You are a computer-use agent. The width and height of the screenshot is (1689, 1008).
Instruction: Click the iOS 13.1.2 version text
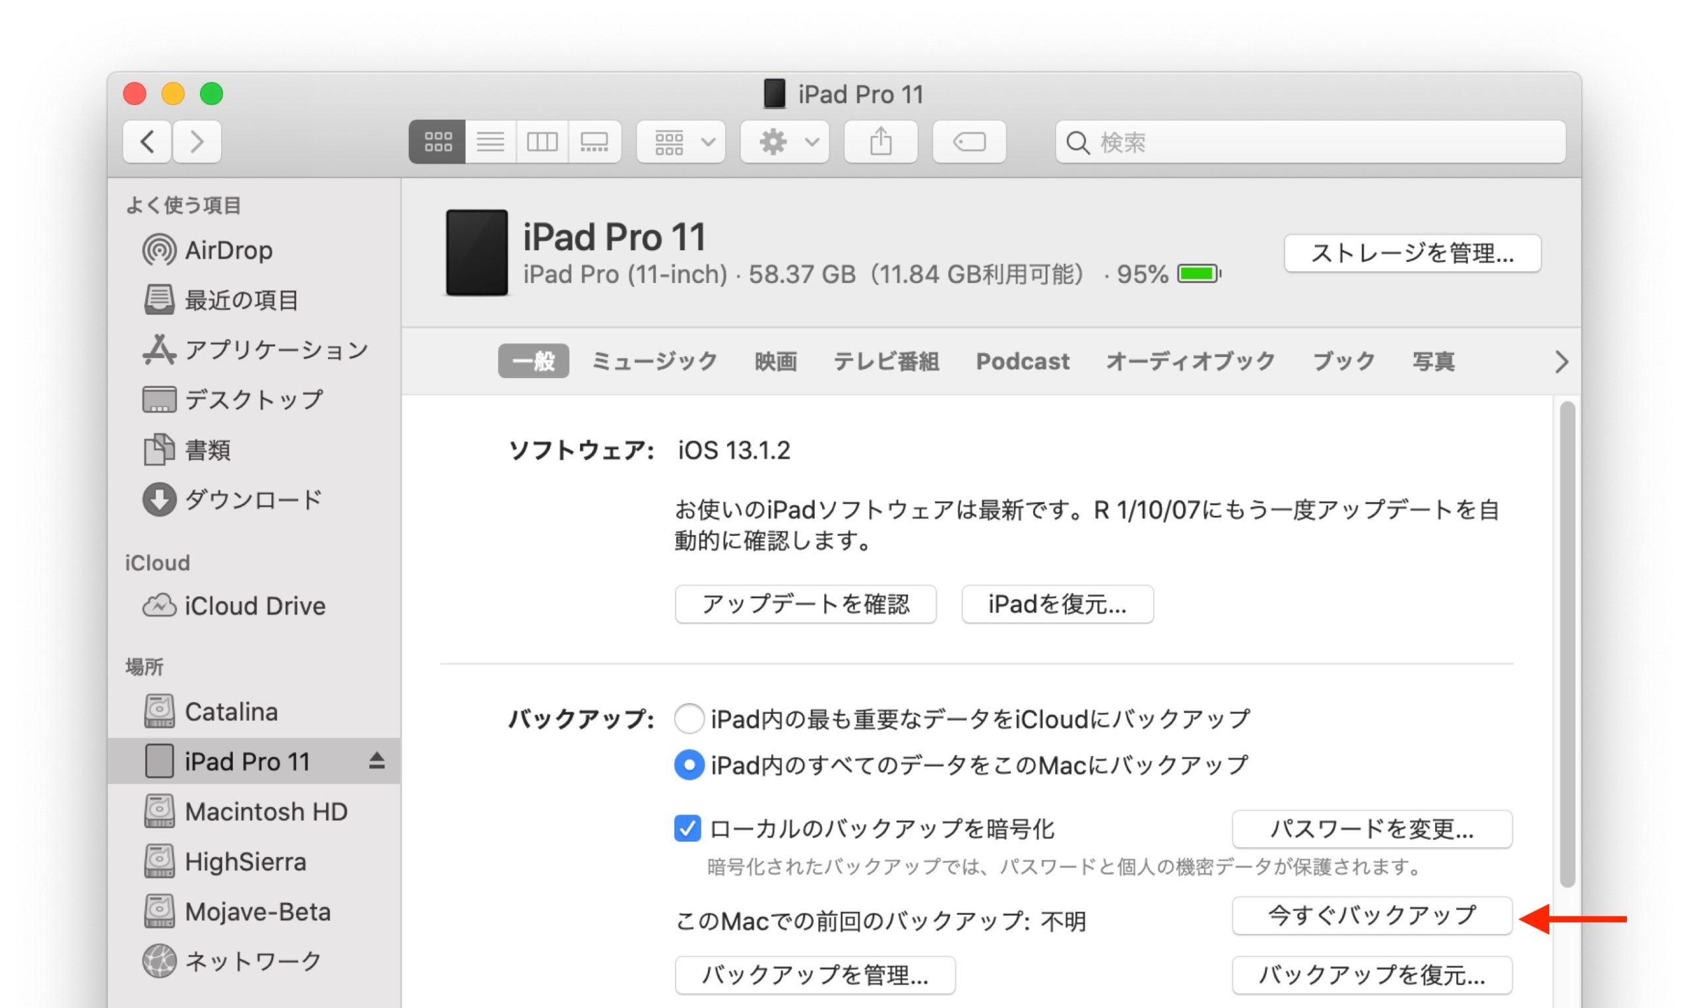[x=734, y=451]
